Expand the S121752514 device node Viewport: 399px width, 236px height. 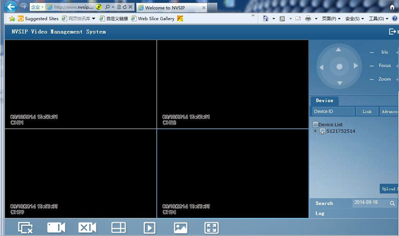click(315, 131)
